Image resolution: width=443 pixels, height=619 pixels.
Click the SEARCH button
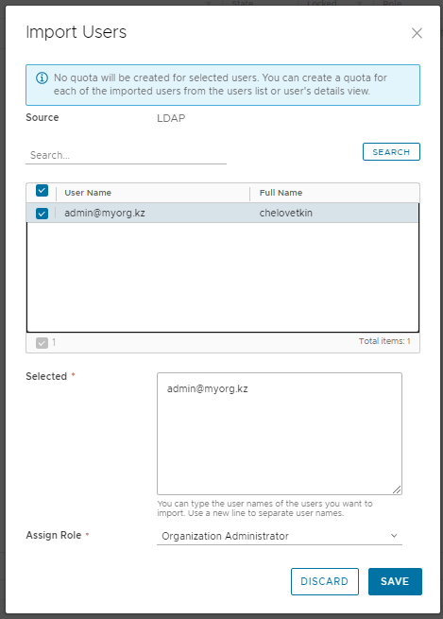point(391,152)
